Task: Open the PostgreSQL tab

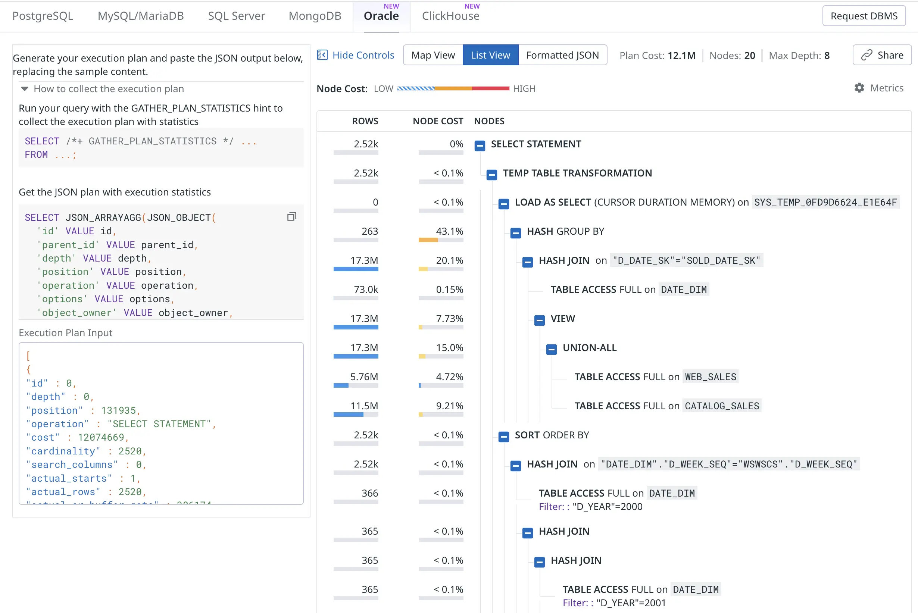Action: click(x=43, y=16)
